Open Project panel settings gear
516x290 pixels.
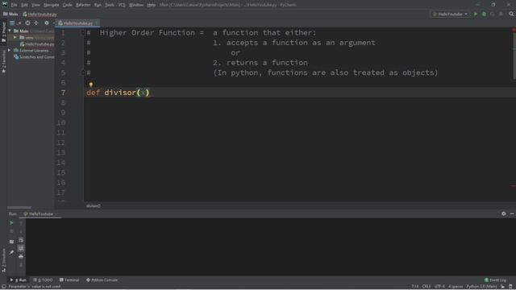pos(47,23)
